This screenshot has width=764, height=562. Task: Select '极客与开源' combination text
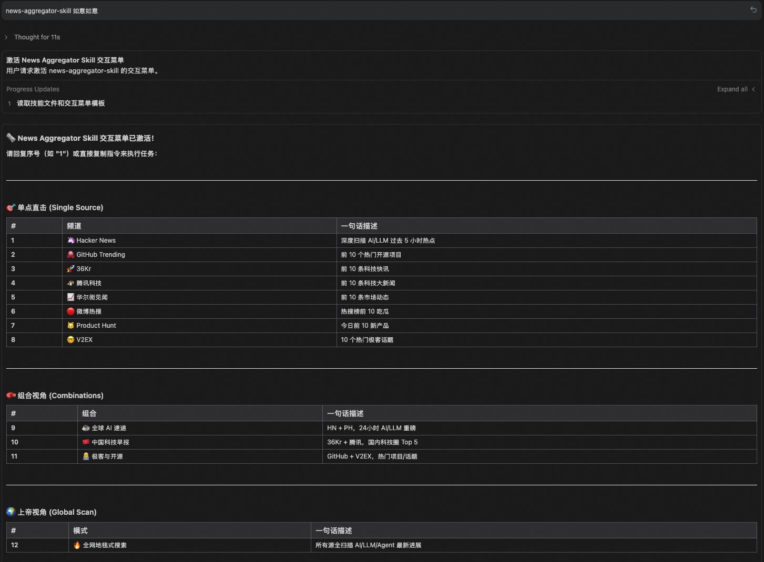(x=107, y=456)
